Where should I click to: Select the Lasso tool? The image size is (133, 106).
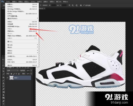point(3,66)
